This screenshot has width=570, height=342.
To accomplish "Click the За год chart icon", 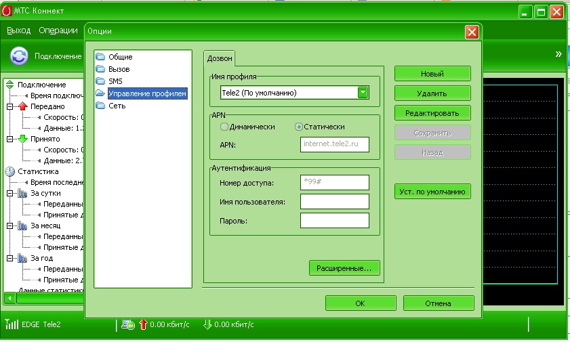I will click(x=22, y=258).
